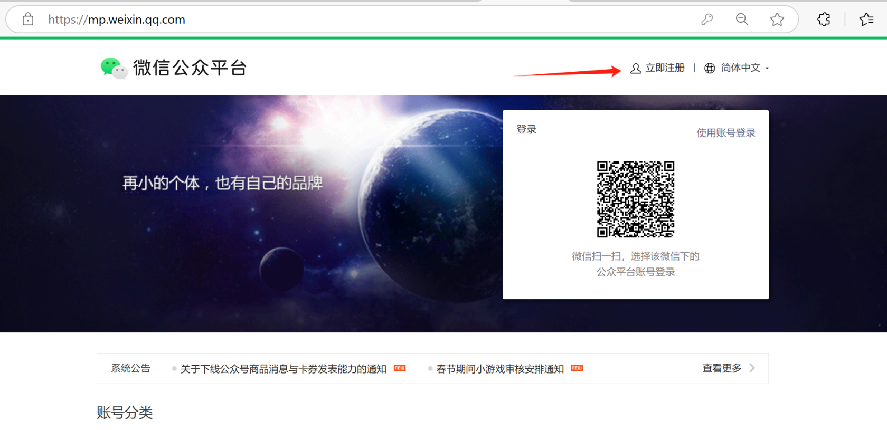The width and height of the screenshot is (887, 430).
Task: Click the 微信扫一扫 instruction text
Action: pos(636,264)
